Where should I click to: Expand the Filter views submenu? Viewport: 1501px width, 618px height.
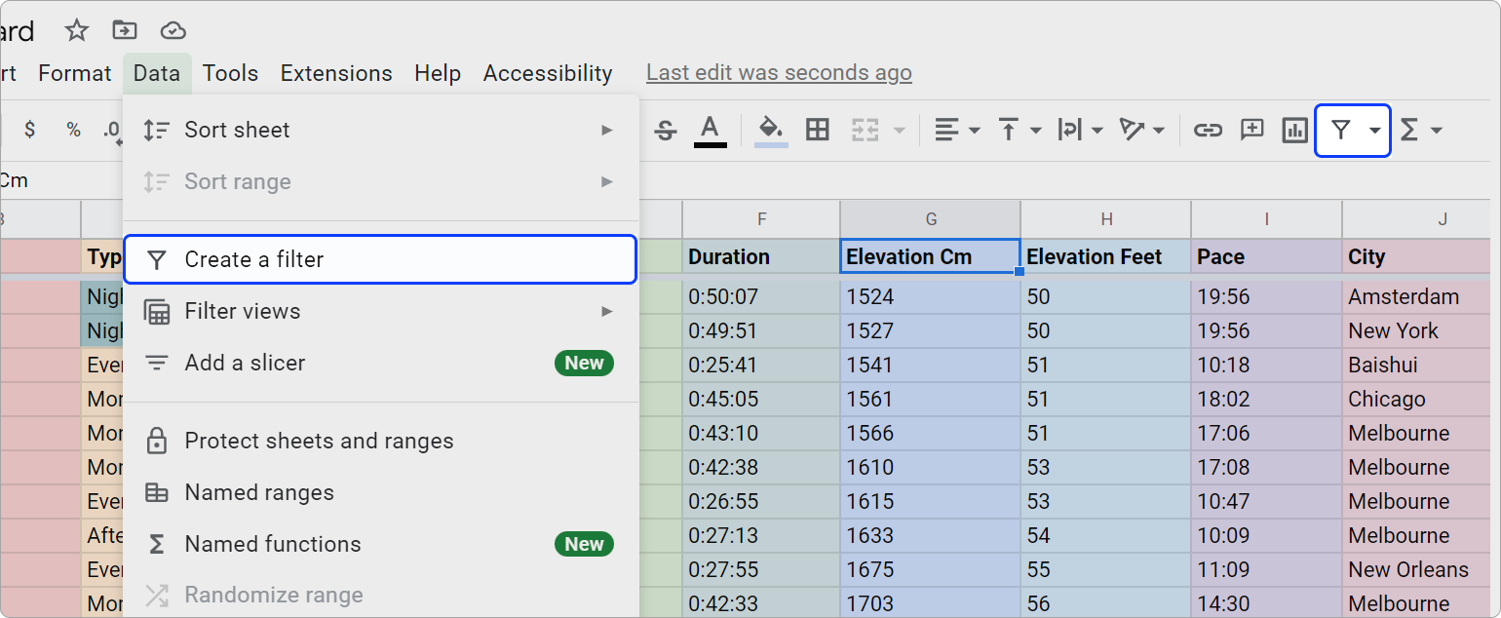(x=380, y=311)
